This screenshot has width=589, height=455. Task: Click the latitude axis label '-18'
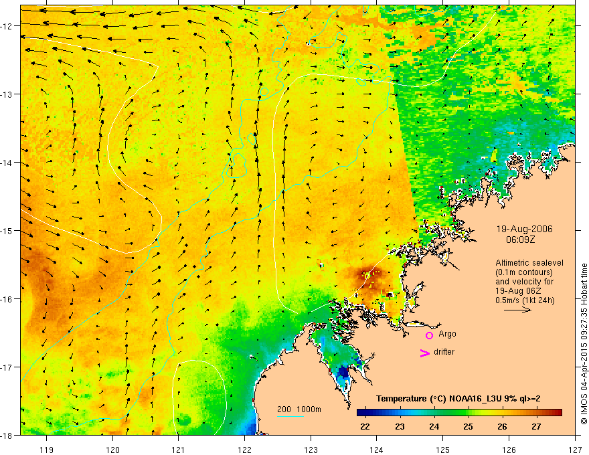pyautogui.click(x=7, y=435)
